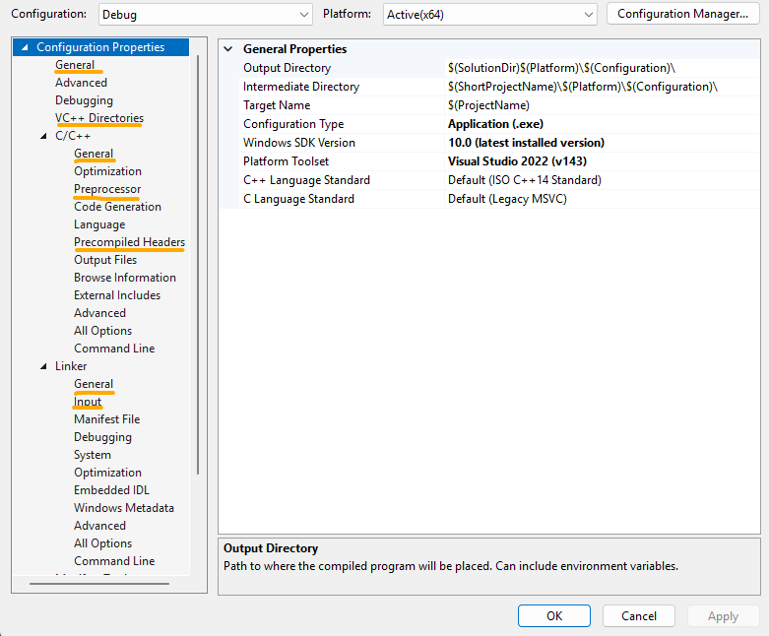
Task: Select Input under the Linker section
Action: click(x=88, y=402)
